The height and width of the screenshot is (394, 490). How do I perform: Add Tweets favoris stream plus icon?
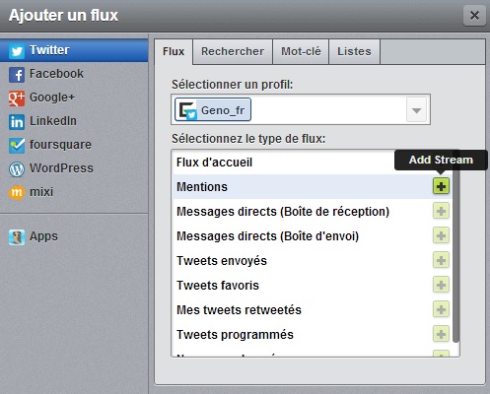tap(441, 285)
